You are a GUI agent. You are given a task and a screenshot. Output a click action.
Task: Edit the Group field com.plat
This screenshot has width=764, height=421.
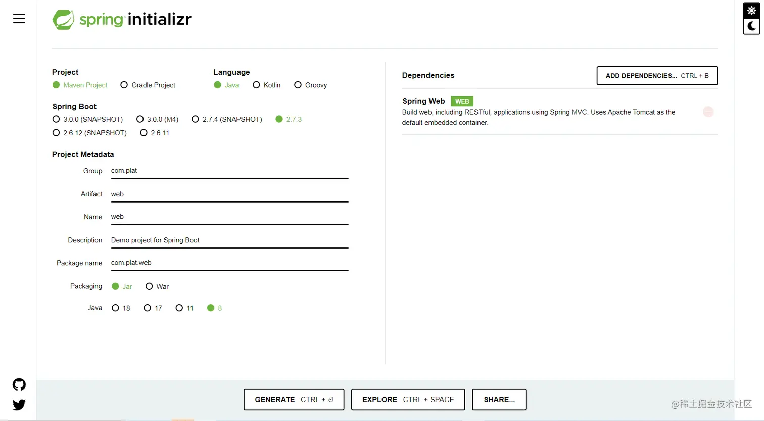pos(230,171)
